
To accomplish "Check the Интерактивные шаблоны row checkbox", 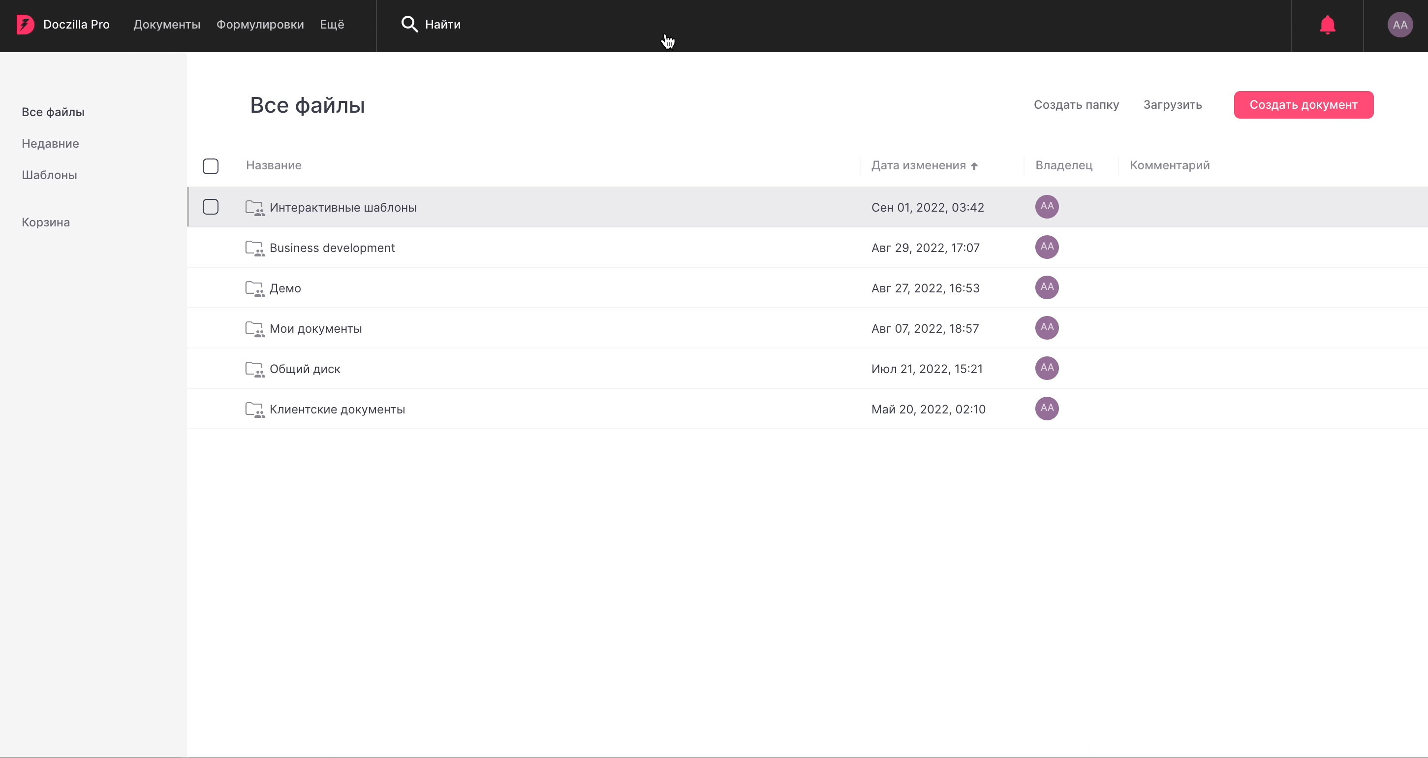I will point(211,207).
